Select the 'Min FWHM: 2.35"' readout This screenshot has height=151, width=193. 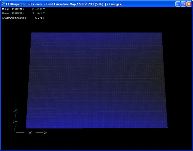(x=23, y=9)
